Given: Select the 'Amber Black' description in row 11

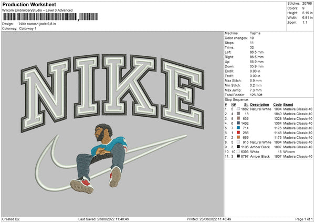Looking at the screenshot, I should tap(260, 156).
